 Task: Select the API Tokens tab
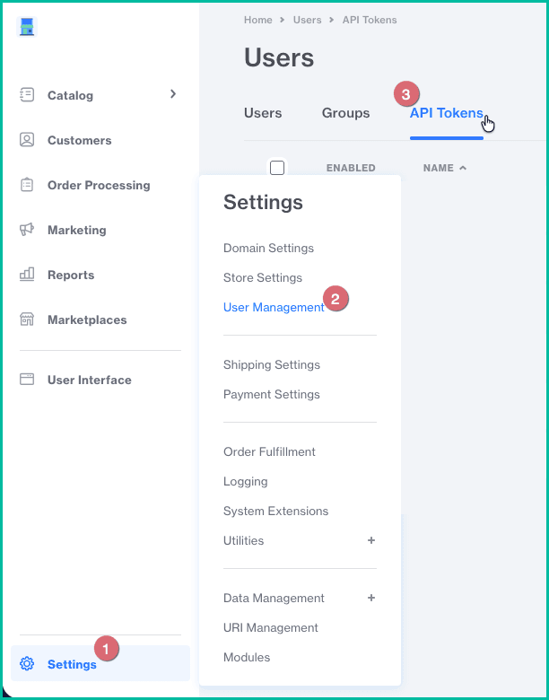[x=447, y=113]
